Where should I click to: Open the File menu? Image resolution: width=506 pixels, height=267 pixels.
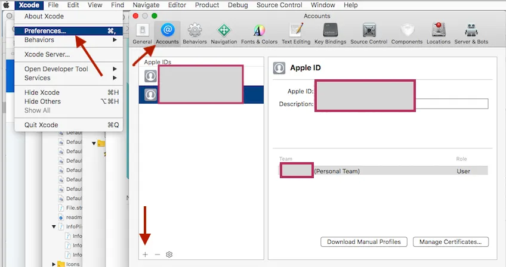coord(53,5)
